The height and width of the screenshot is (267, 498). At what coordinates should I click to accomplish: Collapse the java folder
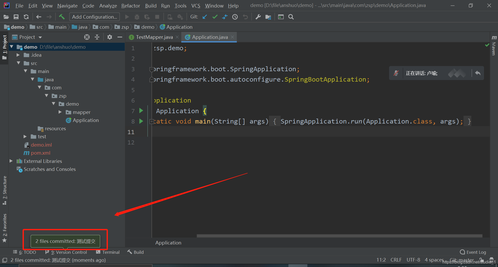[x=32, y=79]
